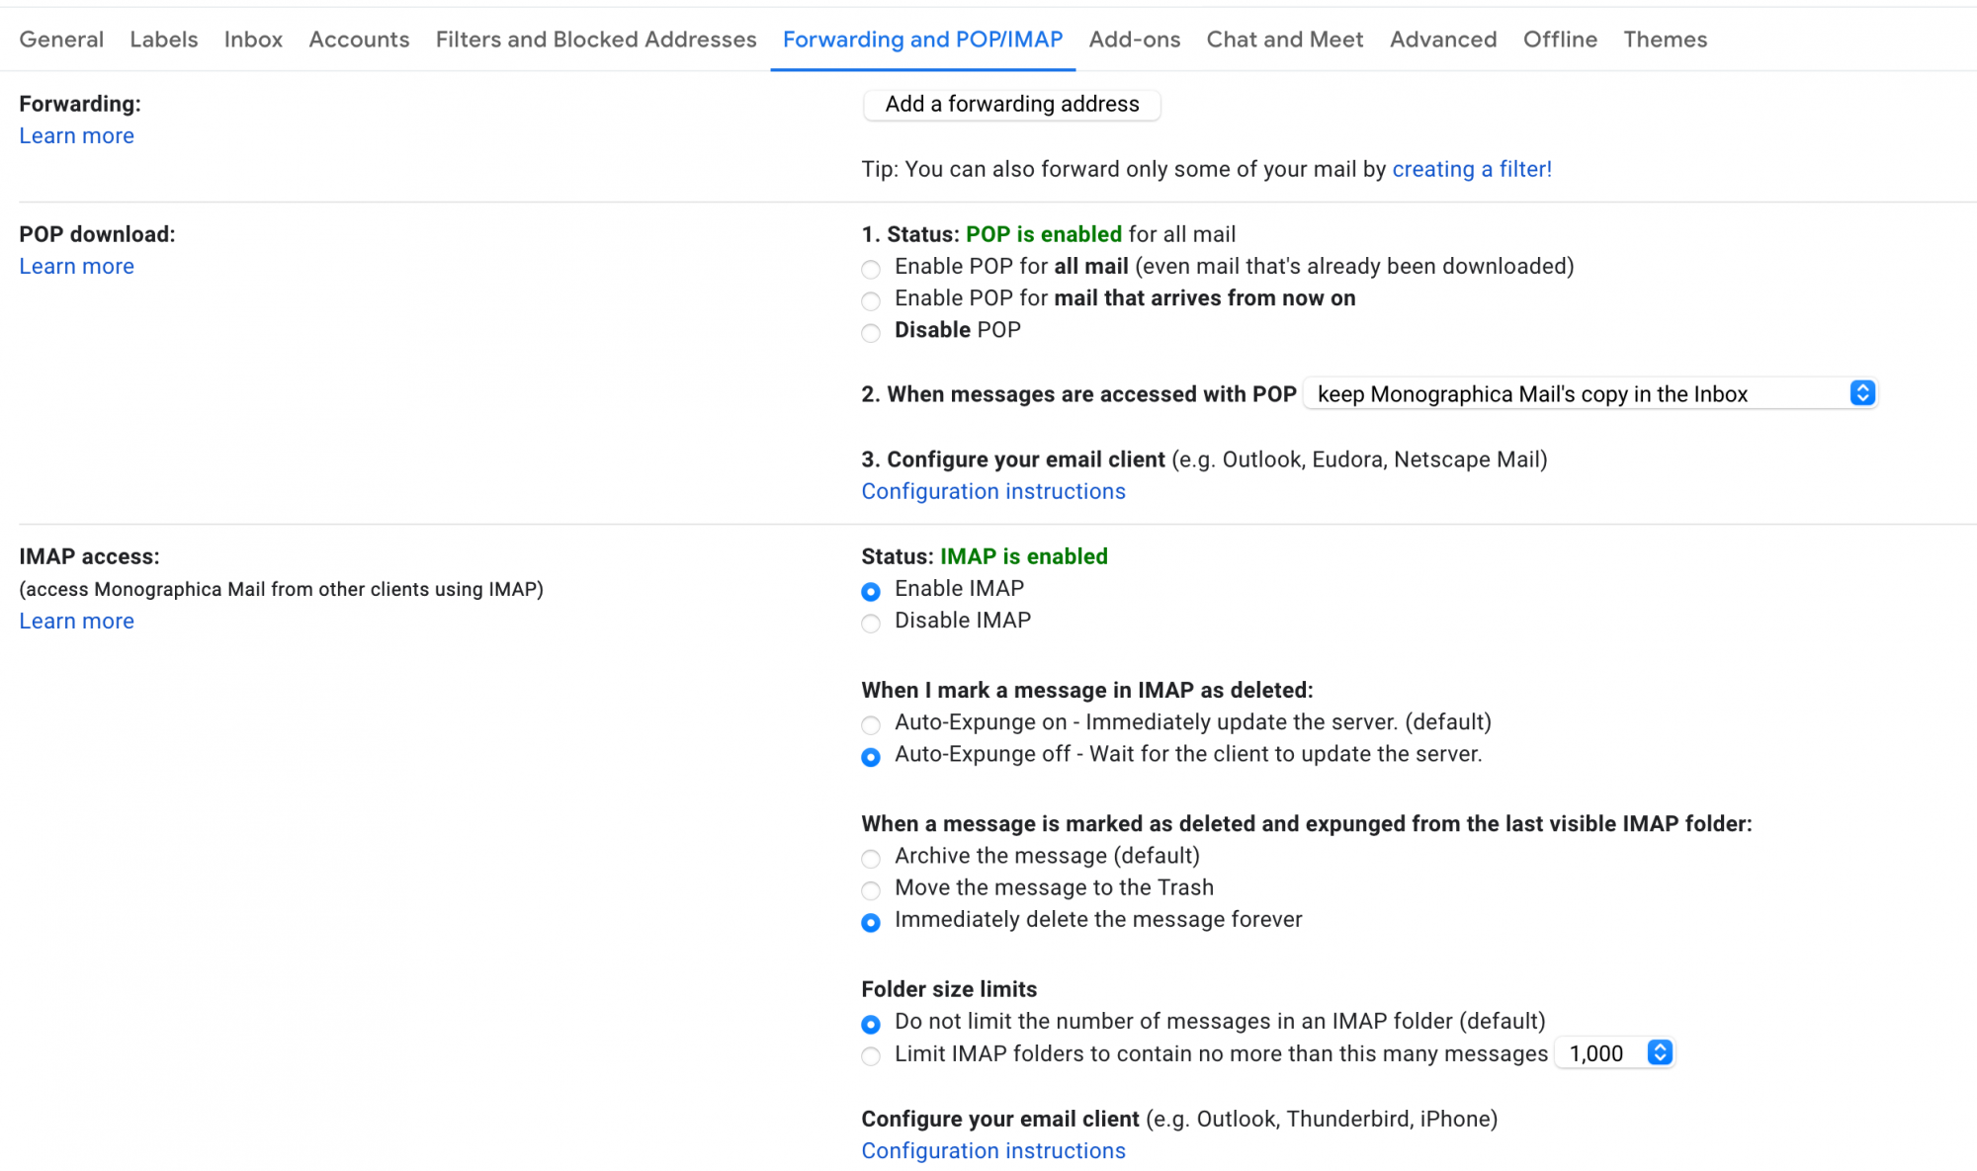The height and width of the screenshot is (1171, 1977).
Task: Select Enable POP for all mail
Action: [x=871, y=269]
